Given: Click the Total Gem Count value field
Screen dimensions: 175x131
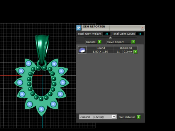Looking at the screenshot, I should 140,34.
